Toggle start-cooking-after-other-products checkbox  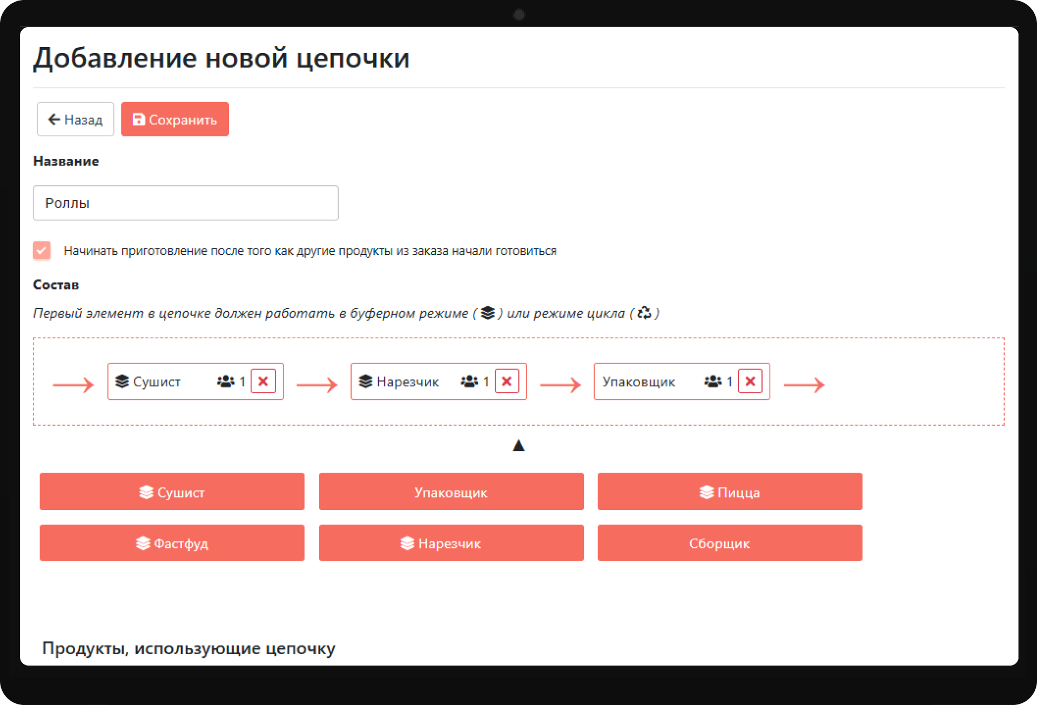pos(42,250)
